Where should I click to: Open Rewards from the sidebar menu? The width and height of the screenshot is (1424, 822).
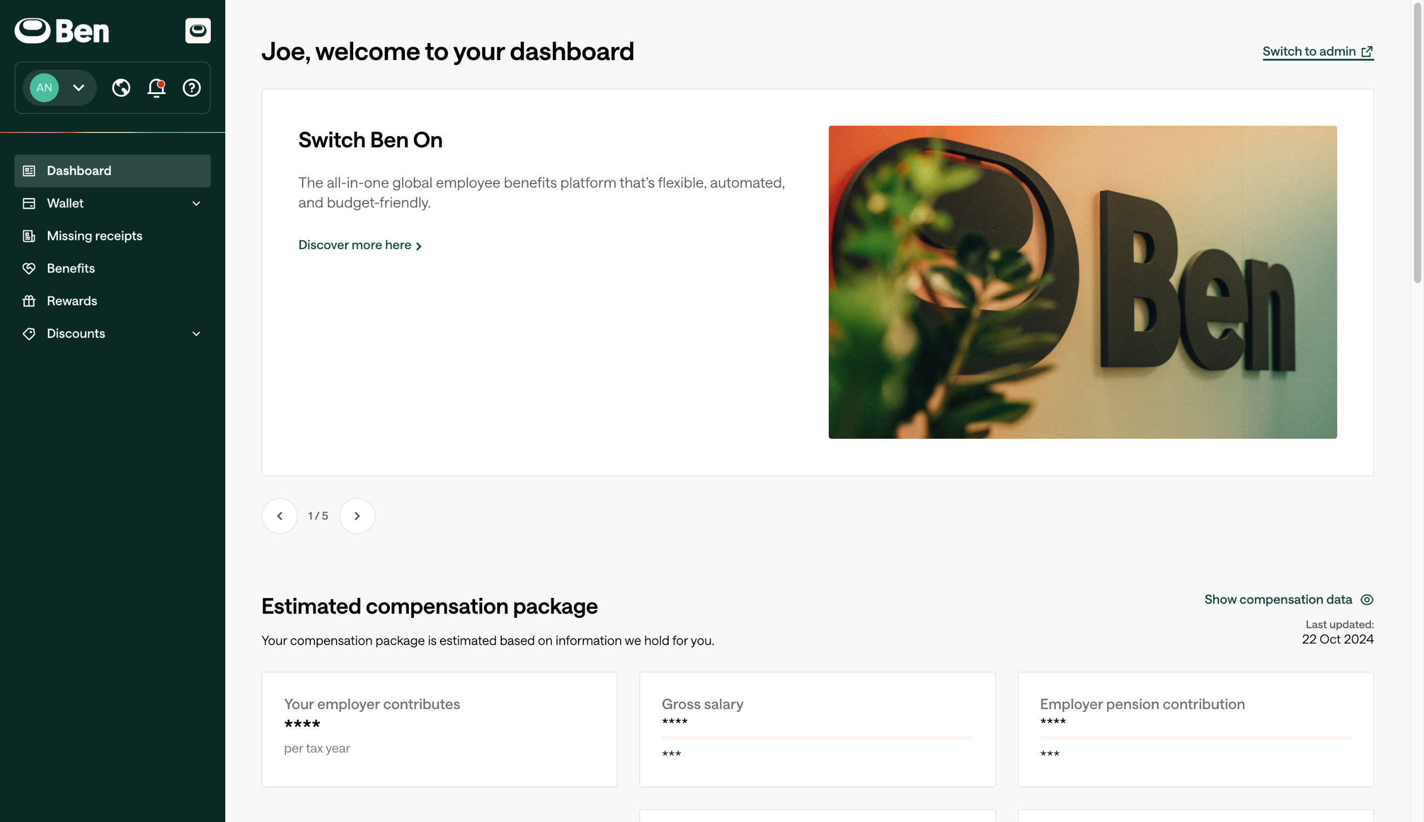tap(72, 301)
